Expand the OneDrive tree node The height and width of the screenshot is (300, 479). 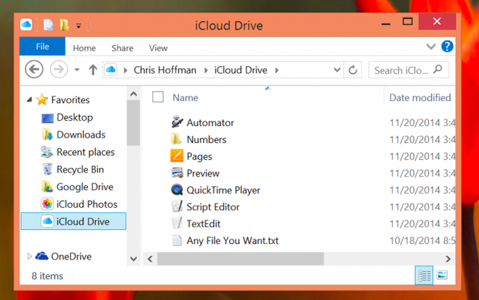[x=29, y=256]
